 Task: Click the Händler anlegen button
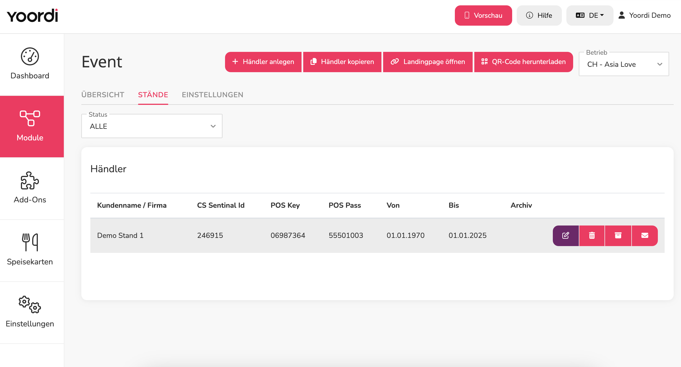click(263, 62)
